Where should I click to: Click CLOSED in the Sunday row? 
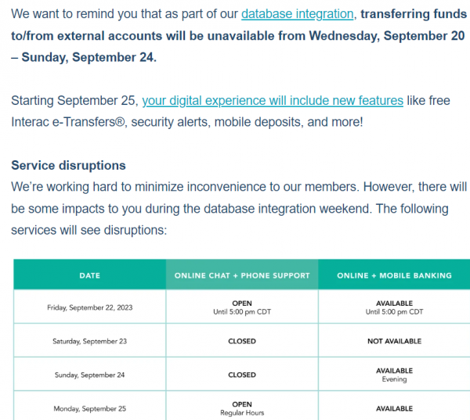coord(242,375)
